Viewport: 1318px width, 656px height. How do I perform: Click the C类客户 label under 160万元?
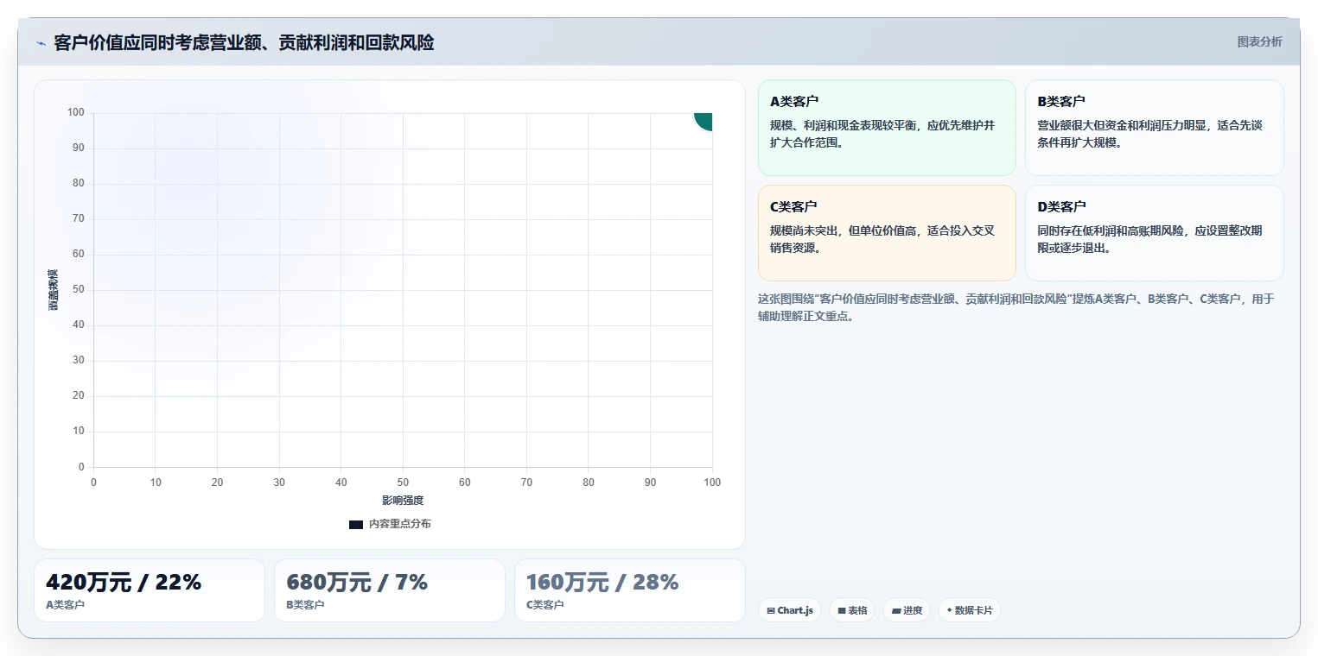point(545,605)
